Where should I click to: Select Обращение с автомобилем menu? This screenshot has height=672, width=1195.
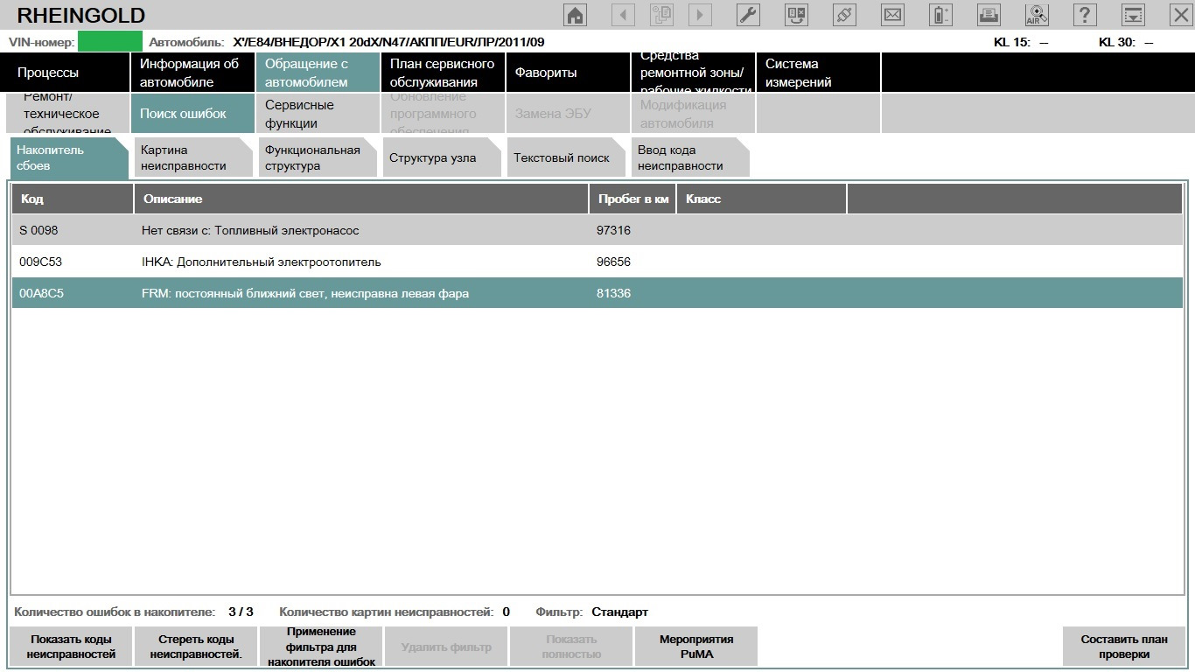(x=318, y=73)
